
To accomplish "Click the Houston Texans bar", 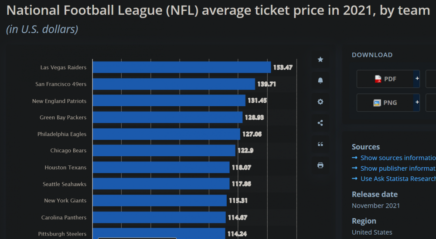I will tap(161, 167).
